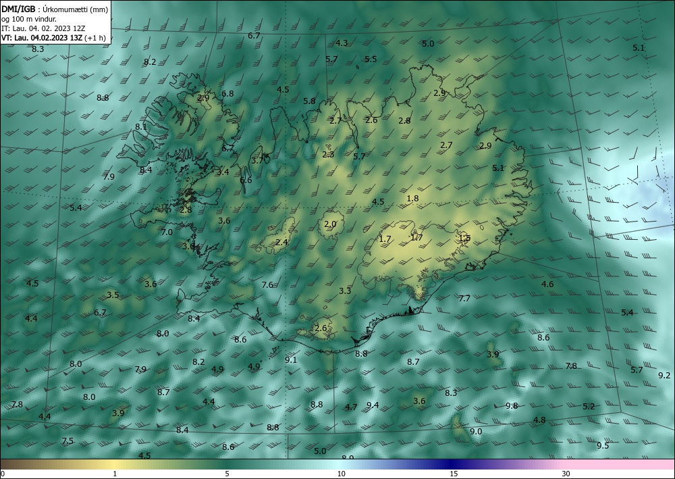This screenshot has width=675, height=479.
Task: Click the value 3.7 on map
Action: coord(257,161)
